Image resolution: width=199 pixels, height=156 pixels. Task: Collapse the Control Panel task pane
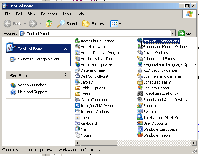pos(65,49)
